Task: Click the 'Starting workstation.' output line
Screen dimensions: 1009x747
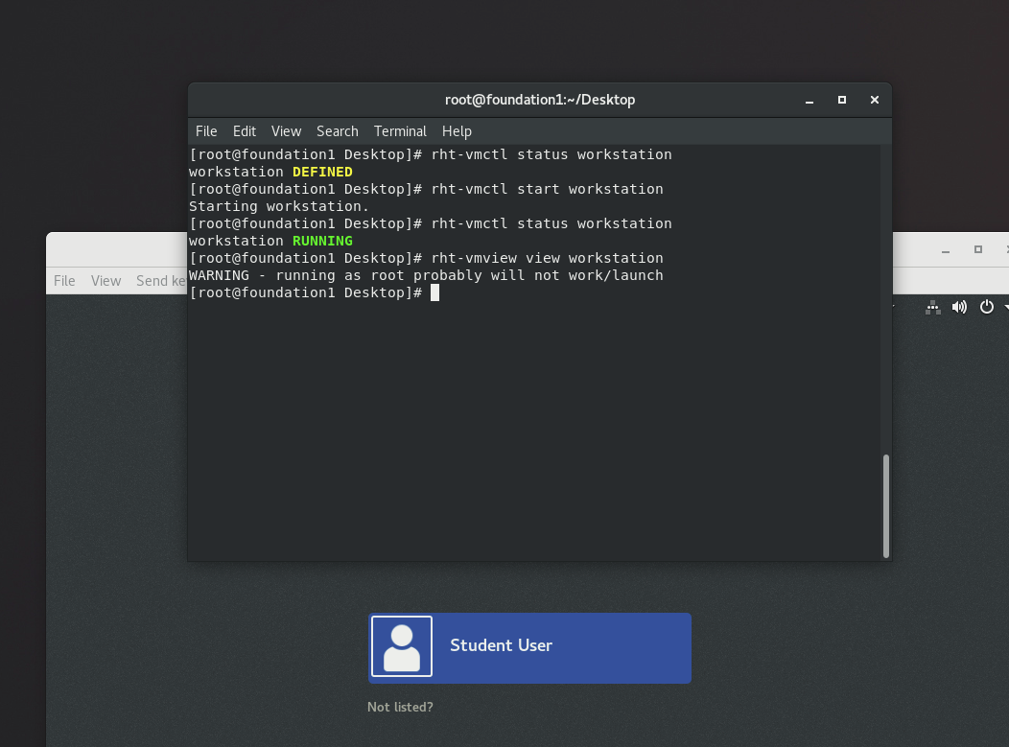Action: tap(279, 206)
